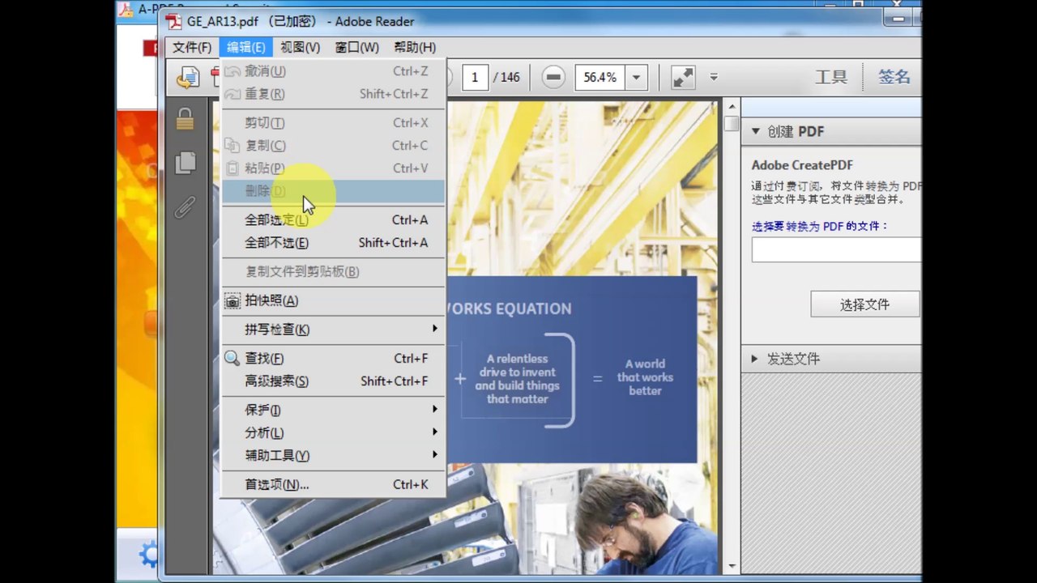The width and height of the screenshot is (1037, 583).
Task: Click the create PDF toolbar icon
Action: click(188, 77)
